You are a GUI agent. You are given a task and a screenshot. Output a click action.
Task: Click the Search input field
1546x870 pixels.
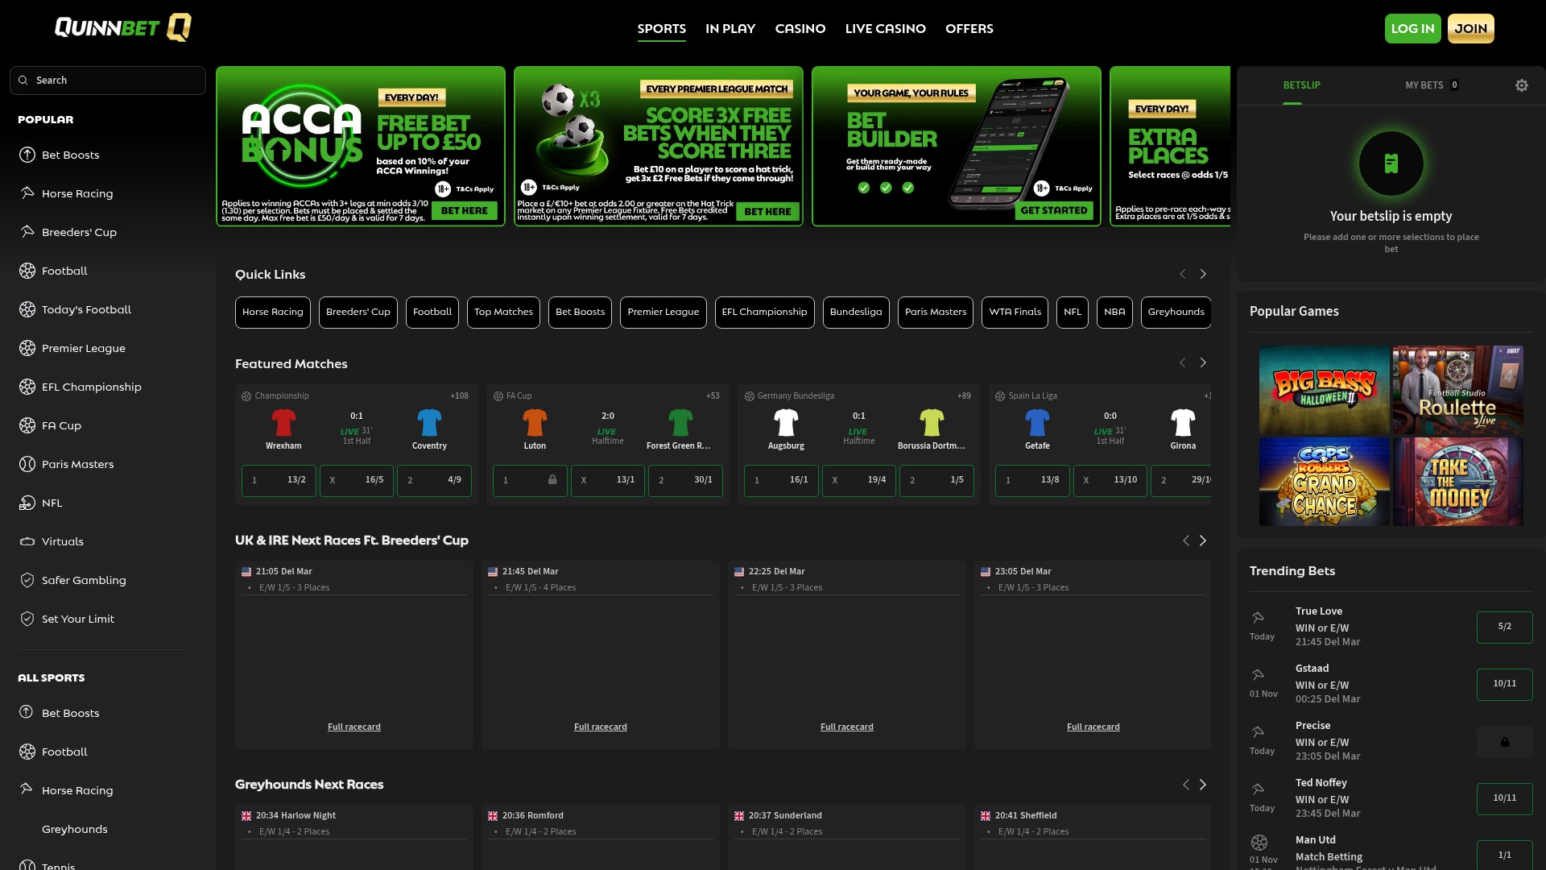click(108, 81)
